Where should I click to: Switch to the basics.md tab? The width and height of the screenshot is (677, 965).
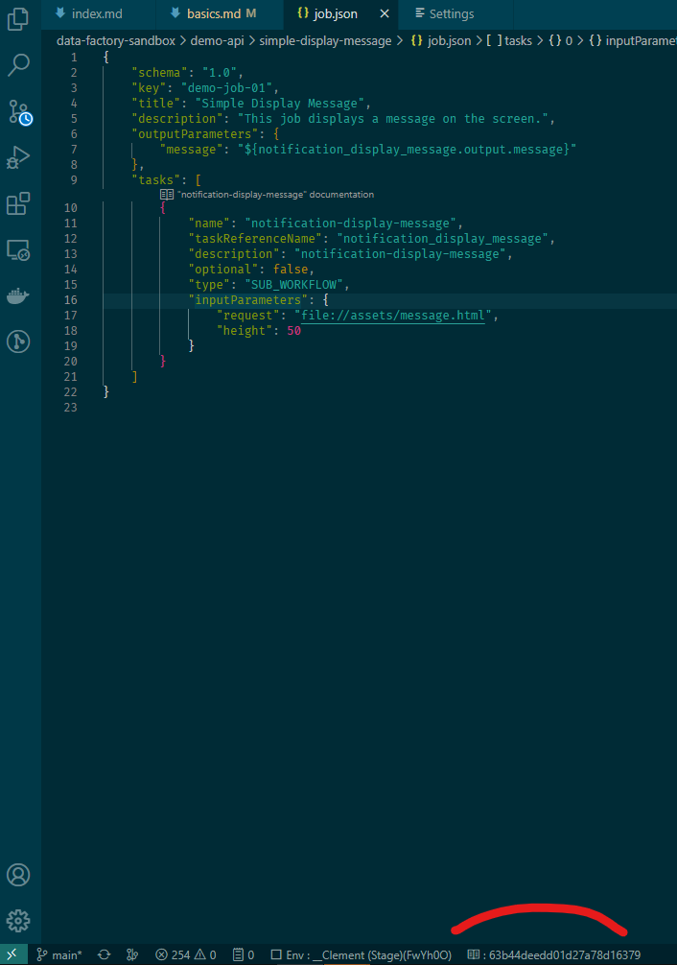(x=213, y=13)
